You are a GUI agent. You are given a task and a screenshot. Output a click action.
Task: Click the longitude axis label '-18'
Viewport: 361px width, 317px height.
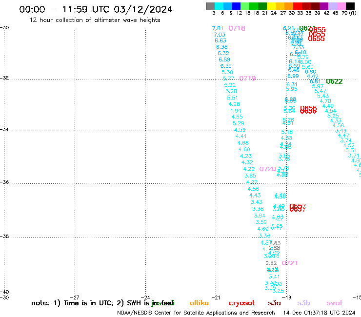pyautogui.click(x=287, y=297)
